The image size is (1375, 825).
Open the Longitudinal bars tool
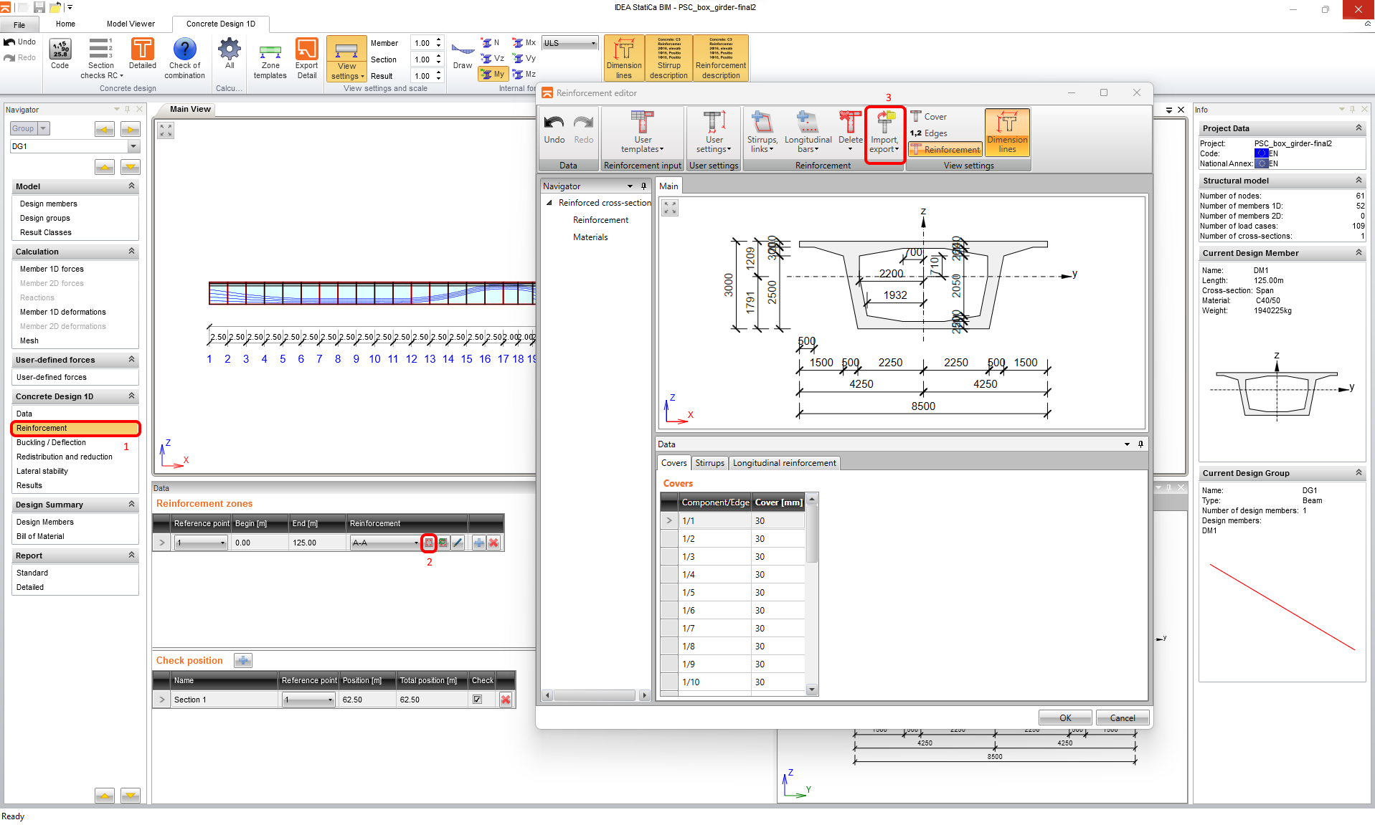tap(808, 133)
